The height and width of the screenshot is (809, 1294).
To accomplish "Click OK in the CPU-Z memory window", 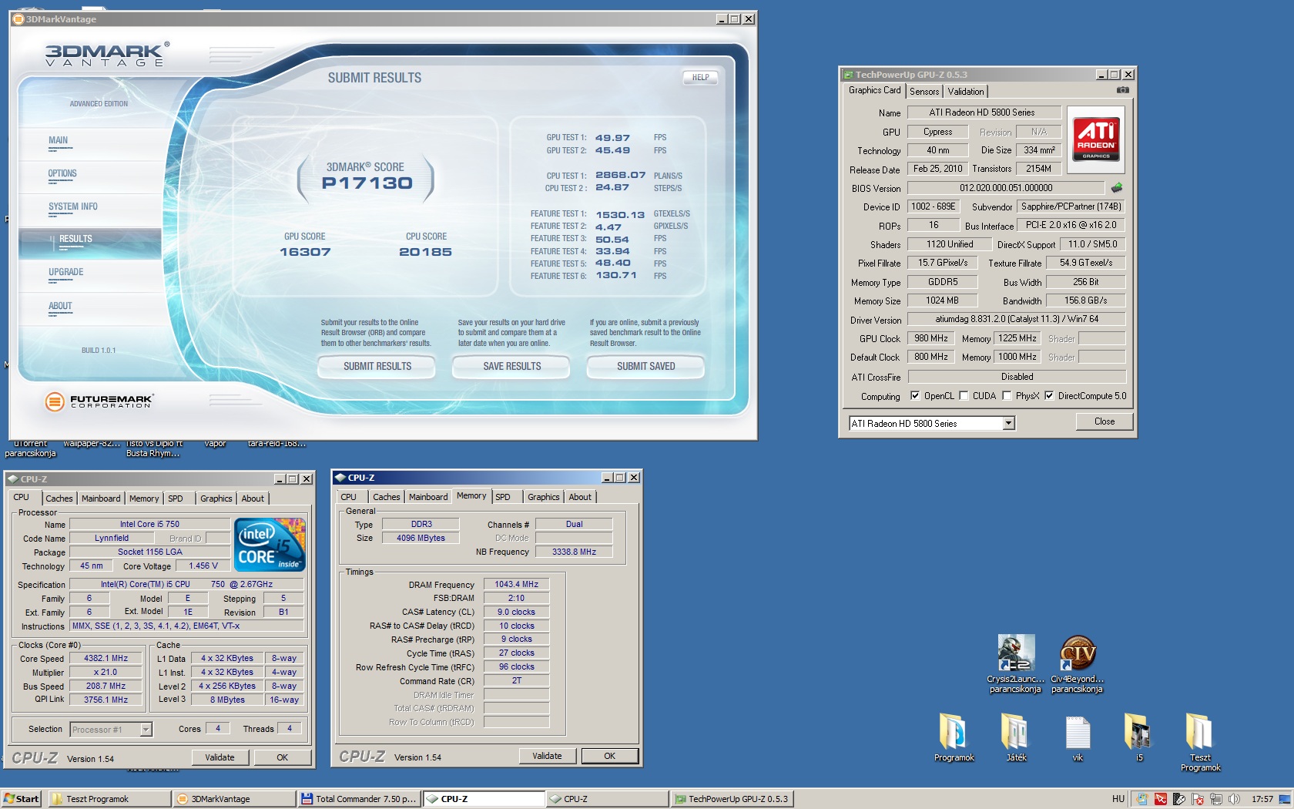I will point(609,756).
